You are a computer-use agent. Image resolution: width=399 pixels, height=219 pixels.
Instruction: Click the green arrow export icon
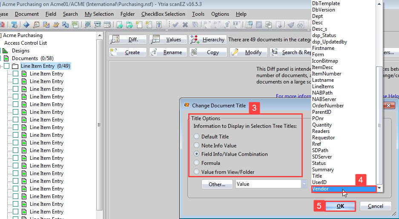(120, 24)
